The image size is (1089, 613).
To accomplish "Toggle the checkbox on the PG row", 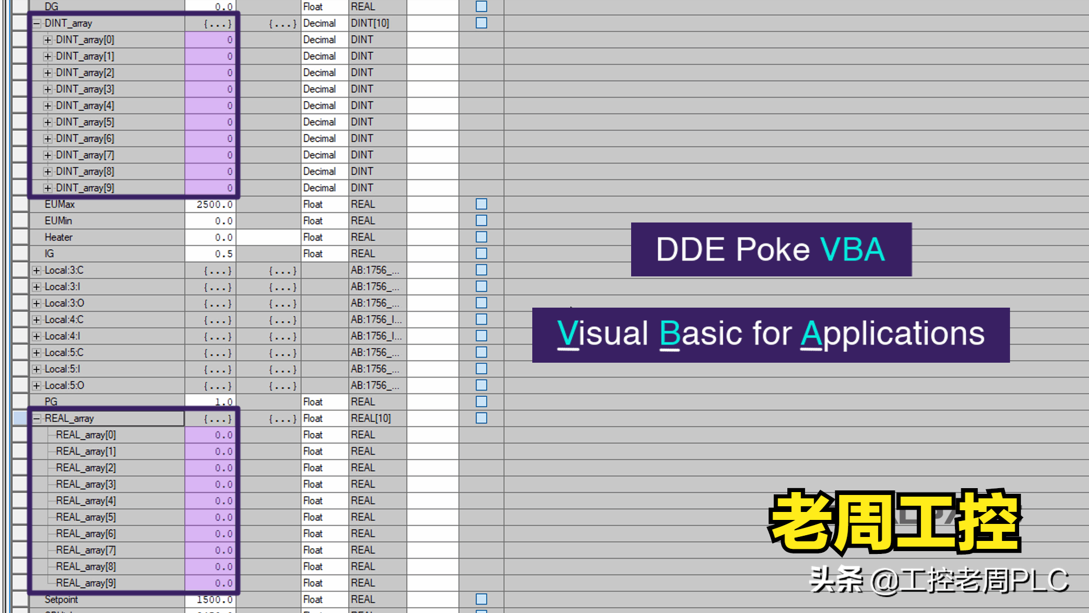I will click(481, 401).
